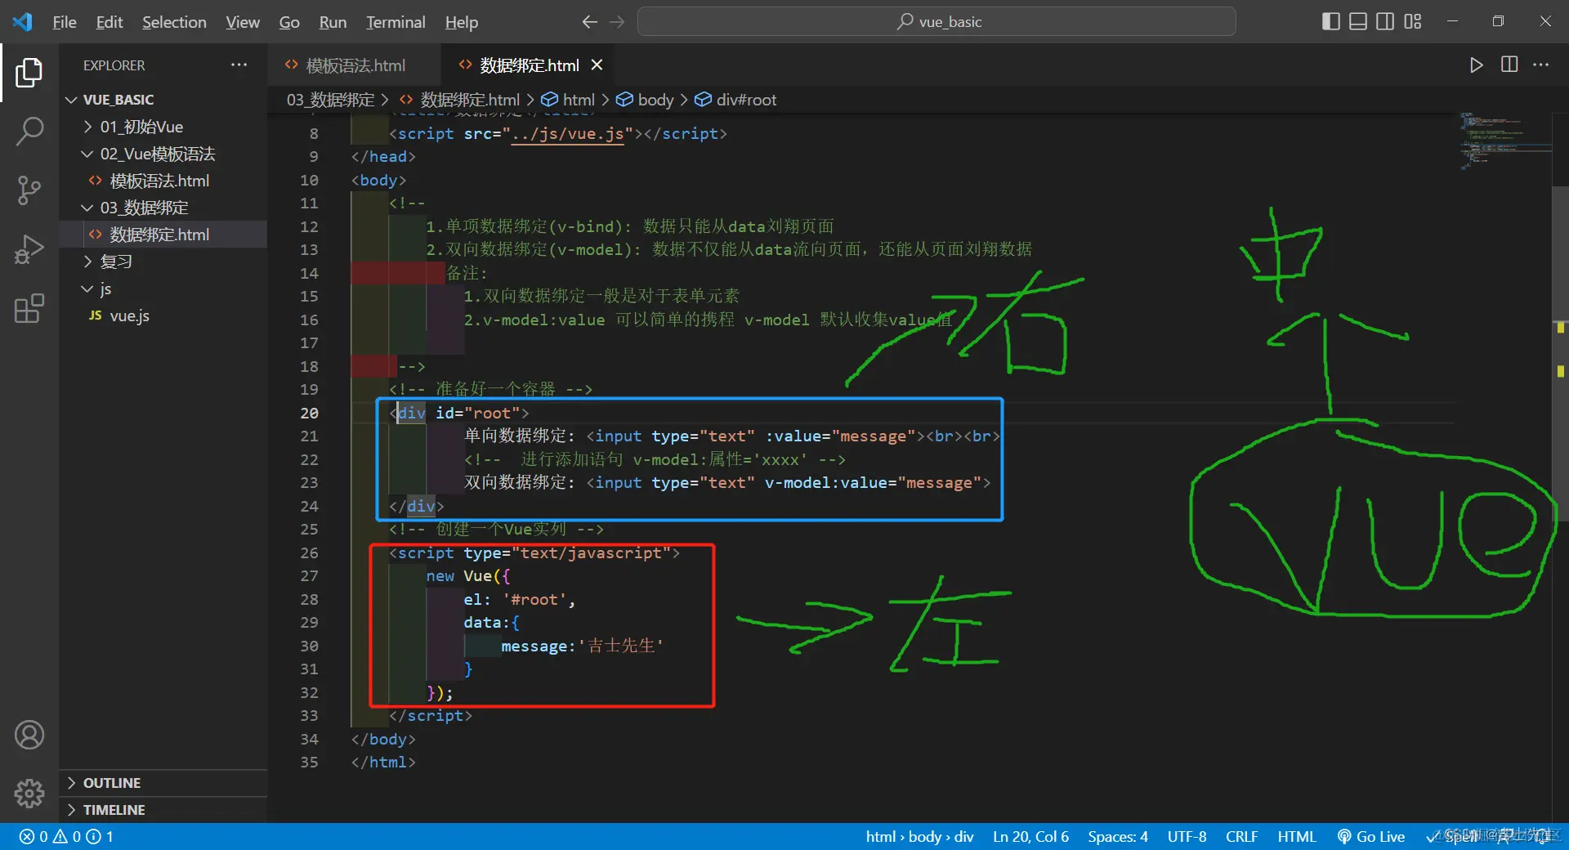This screenshot has height=850, width=1569.
Task: Change line endings via CRLF
Action: (x=1241, y=836)
